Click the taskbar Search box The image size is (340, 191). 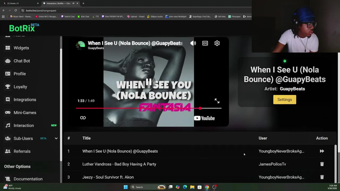(x=148, y=187)
